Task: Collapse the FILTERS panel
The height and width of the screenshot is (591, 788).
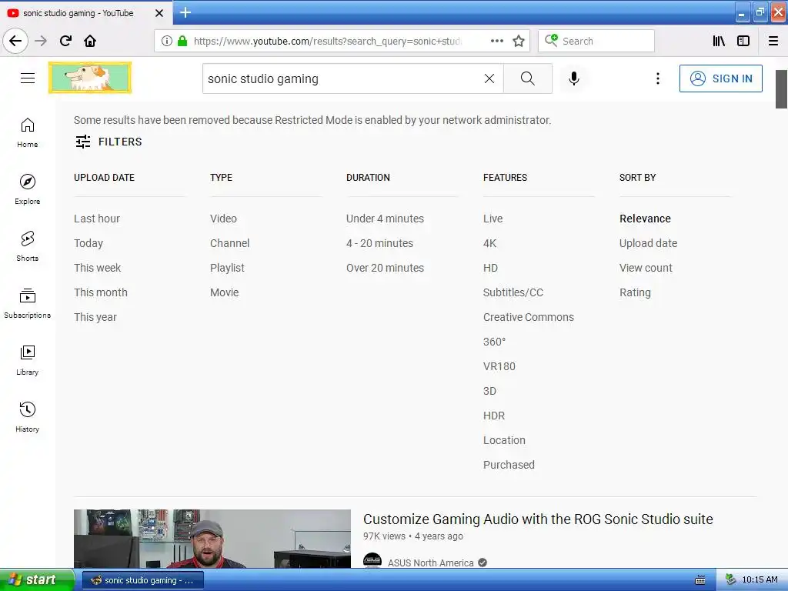Action: click(x=109, y=142)
